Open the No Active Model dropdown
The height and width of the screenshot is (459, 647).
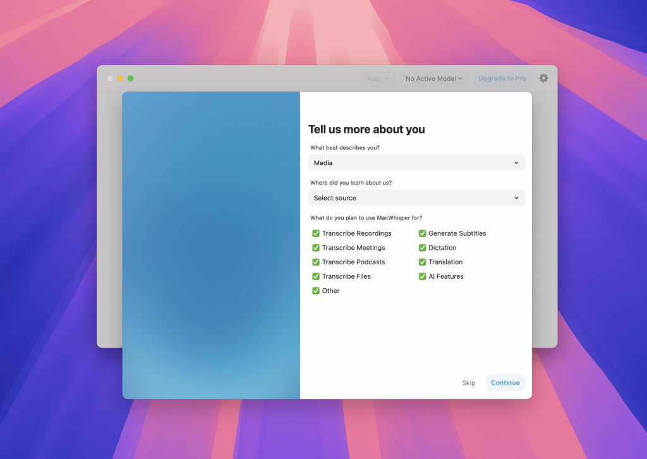pyautogui.click(x=433, y=78)
